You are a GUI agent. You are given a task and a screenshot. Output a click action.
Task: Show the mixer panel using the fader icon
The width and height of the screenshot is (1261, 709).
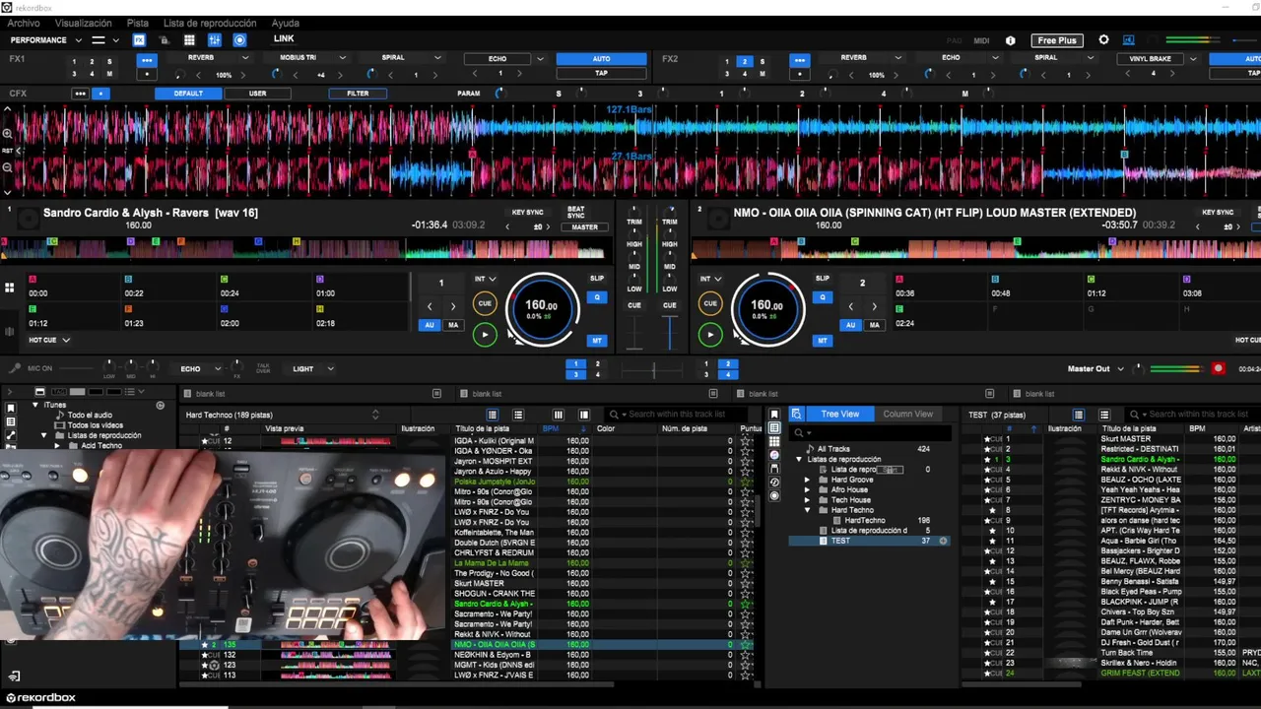(214, 40)
